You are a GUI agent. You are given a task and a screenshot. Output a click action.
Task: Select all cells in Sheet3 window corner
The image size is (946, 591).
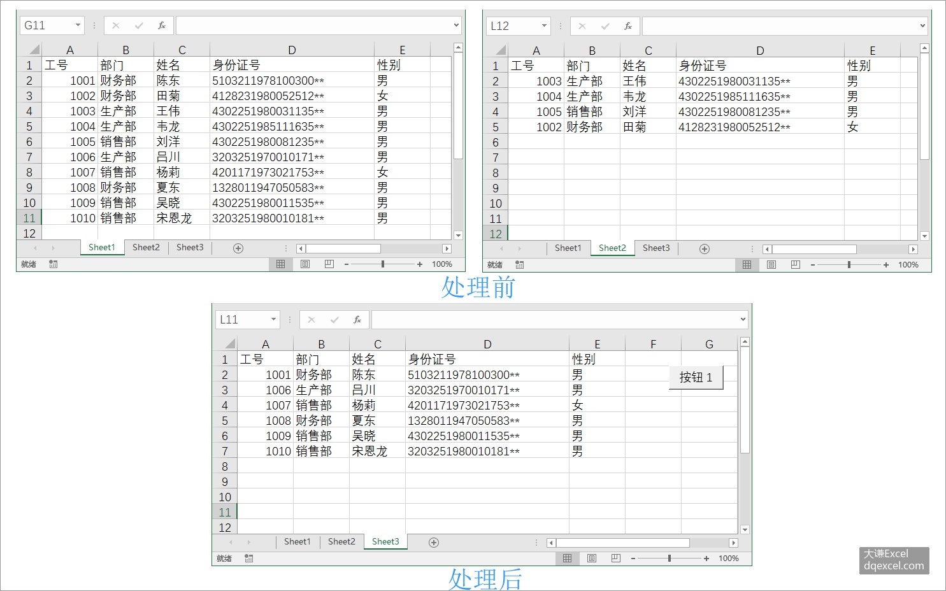pyautogui.click(x=225, y=343)
